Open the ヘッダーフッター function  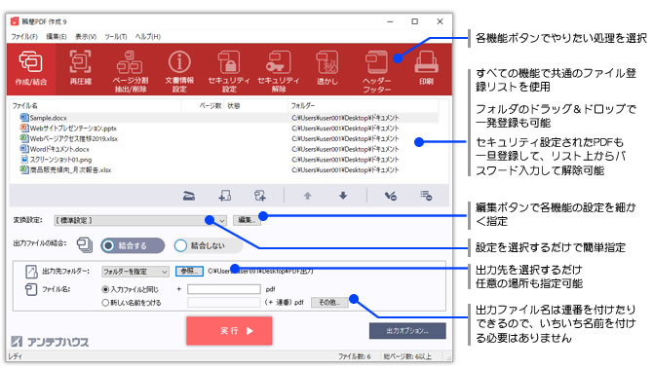[376, 70]
